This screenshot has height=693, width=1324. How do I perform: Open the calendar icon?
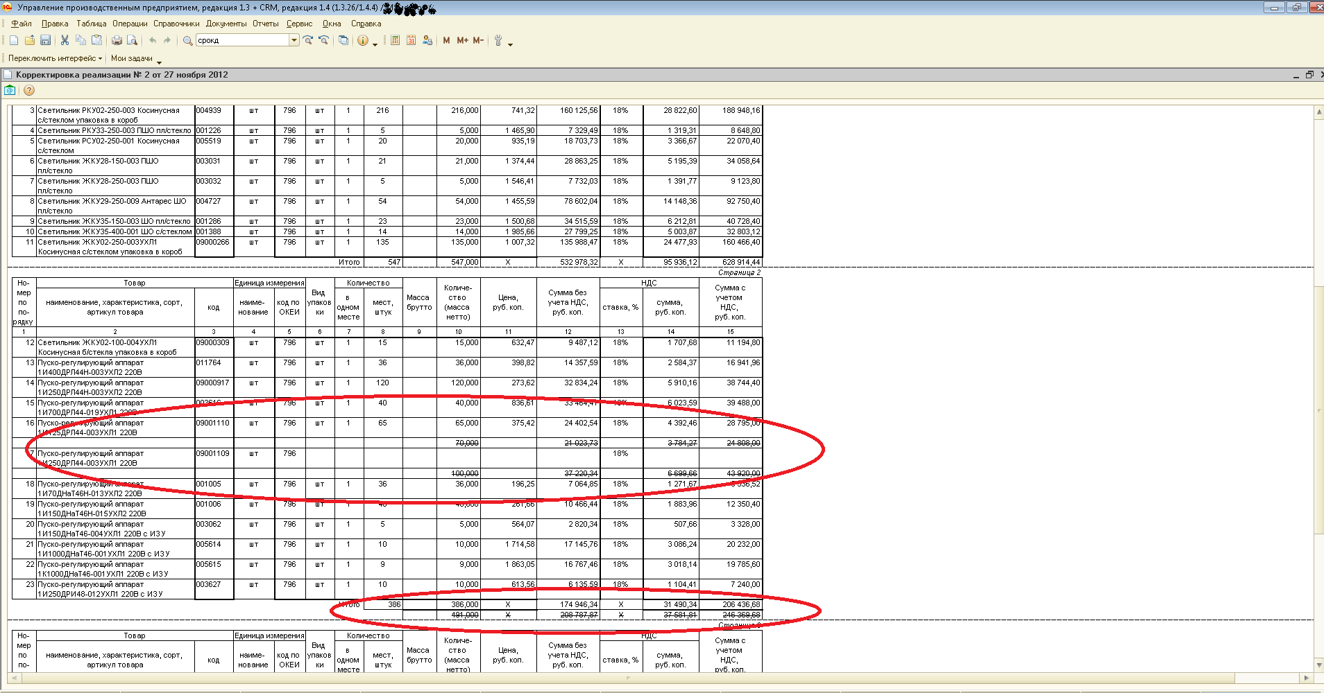[x=411, y=40]
